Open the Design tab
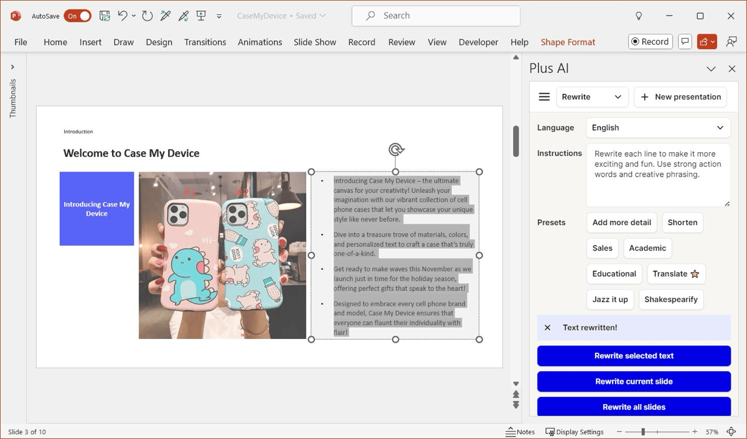Image resolution: width=747 pixels, height=439 pixels. 159,42
